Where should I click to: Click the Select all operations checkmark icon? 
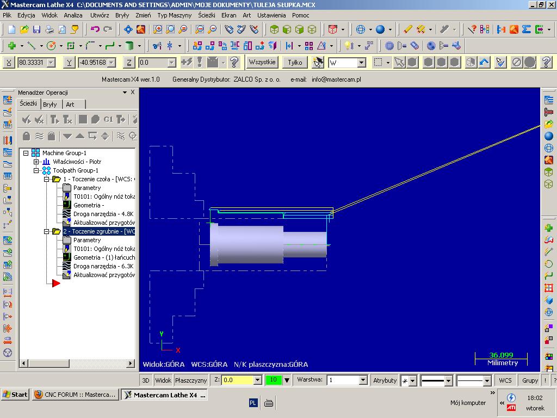[x=26, y=119]
